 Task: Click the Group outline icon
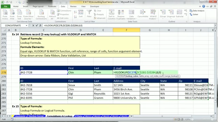click(x=163, y=14)
